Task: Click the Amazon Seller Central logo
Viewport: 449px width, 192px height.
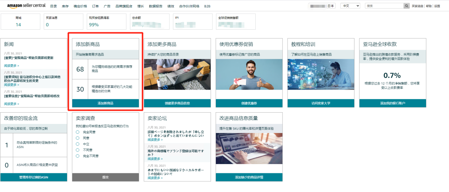Action: 27,6
